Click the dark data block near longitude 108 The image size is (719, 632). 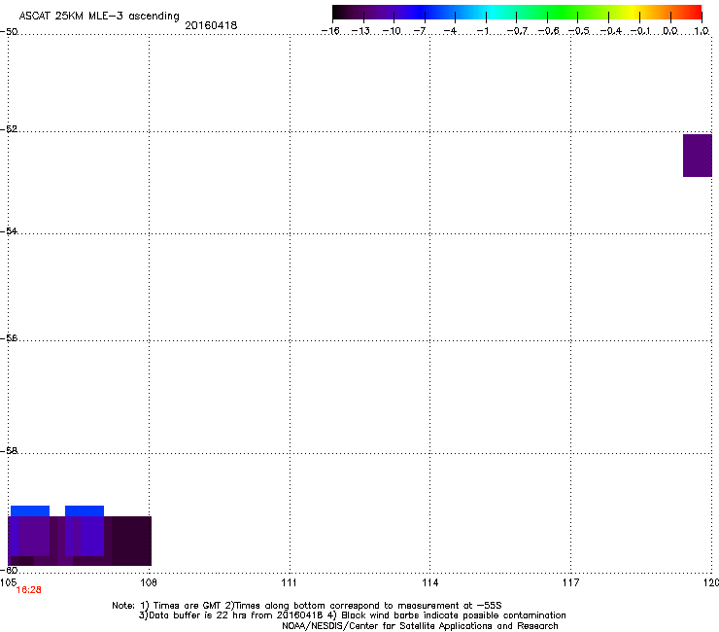131,541
